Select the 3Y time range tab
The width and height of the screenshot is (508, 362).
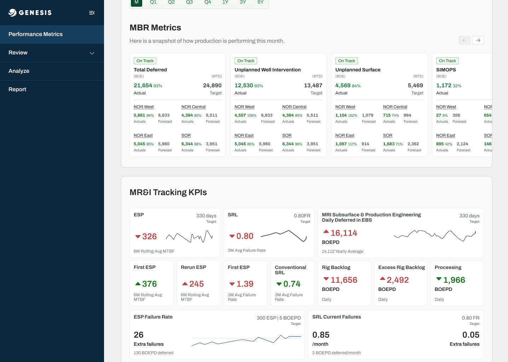[243, 2]
